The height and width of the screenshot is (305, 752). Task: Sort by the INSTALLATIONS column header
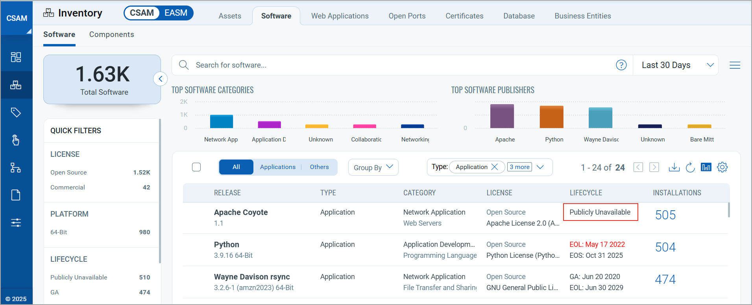677,193
